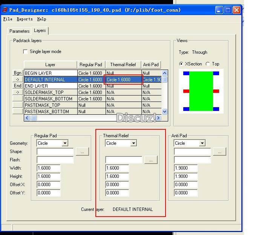Select the XSection view radio button
This screenshot has width=273, height=235.
point(181,64)
